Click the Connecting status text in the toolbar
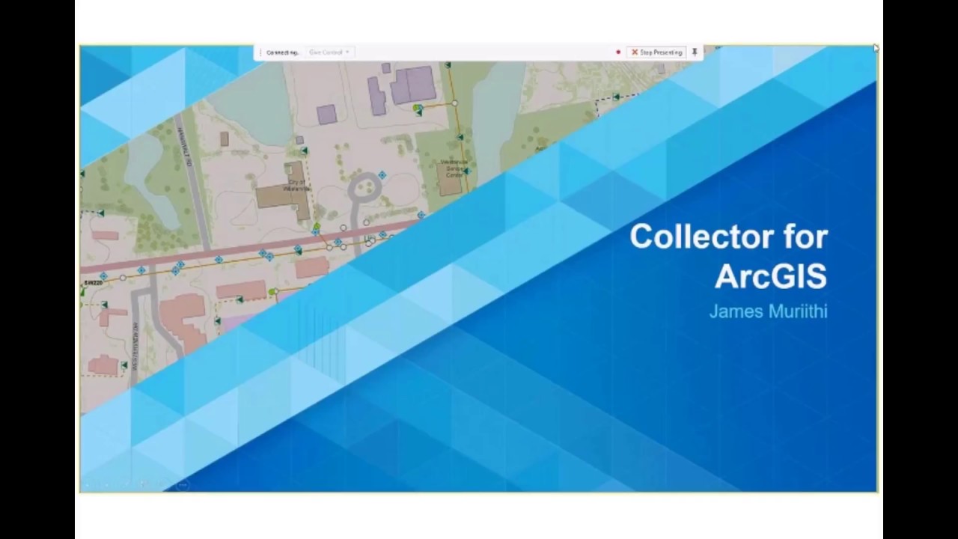This screenshot has width=958, height=539. point(282,52)
